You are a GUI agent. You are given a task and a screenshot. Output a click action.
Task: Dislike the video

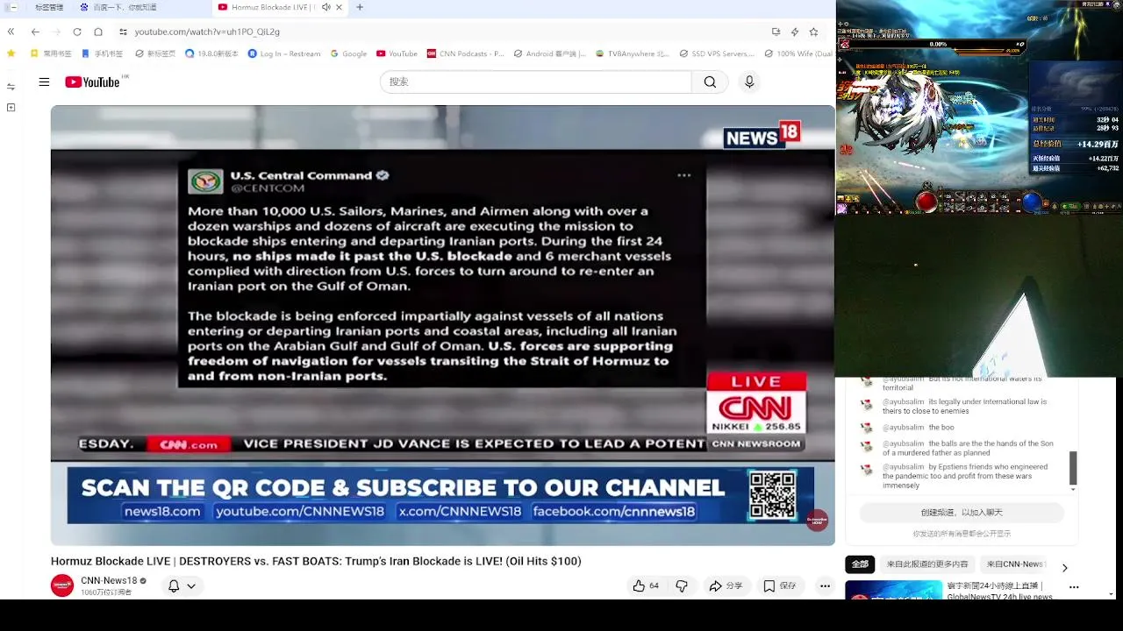(682, 585)
